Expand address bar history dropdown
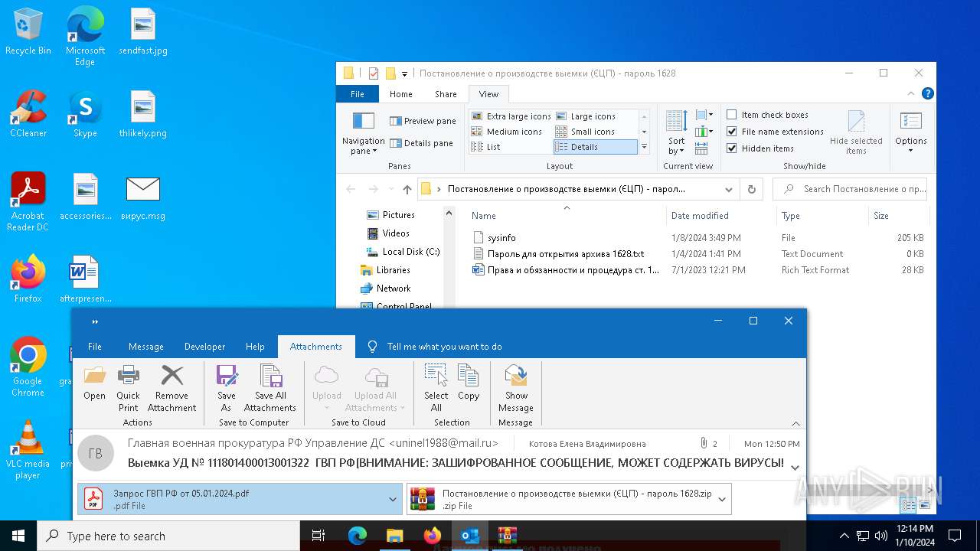The image size is (980, 551). [x=729, y=189]
